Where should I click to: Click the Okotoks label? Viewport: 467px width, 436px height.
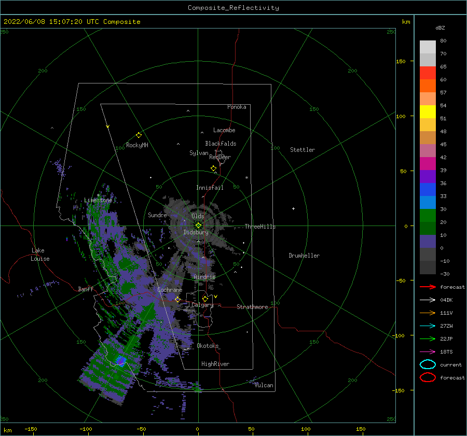208,346
